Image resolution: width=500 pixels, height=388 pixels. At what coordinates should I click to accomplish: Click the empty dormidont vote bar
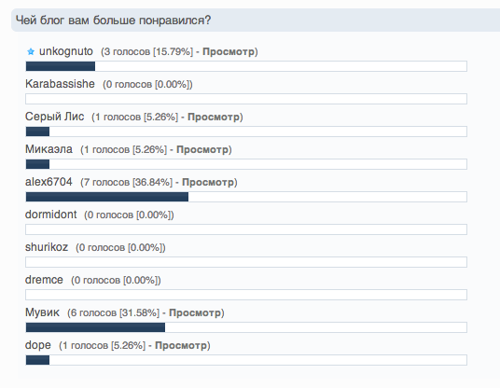[246, 229]
